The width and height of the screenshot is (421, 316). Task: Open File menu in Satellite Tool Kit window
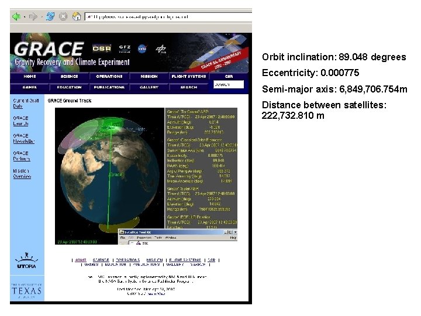[x=123, y=238]
